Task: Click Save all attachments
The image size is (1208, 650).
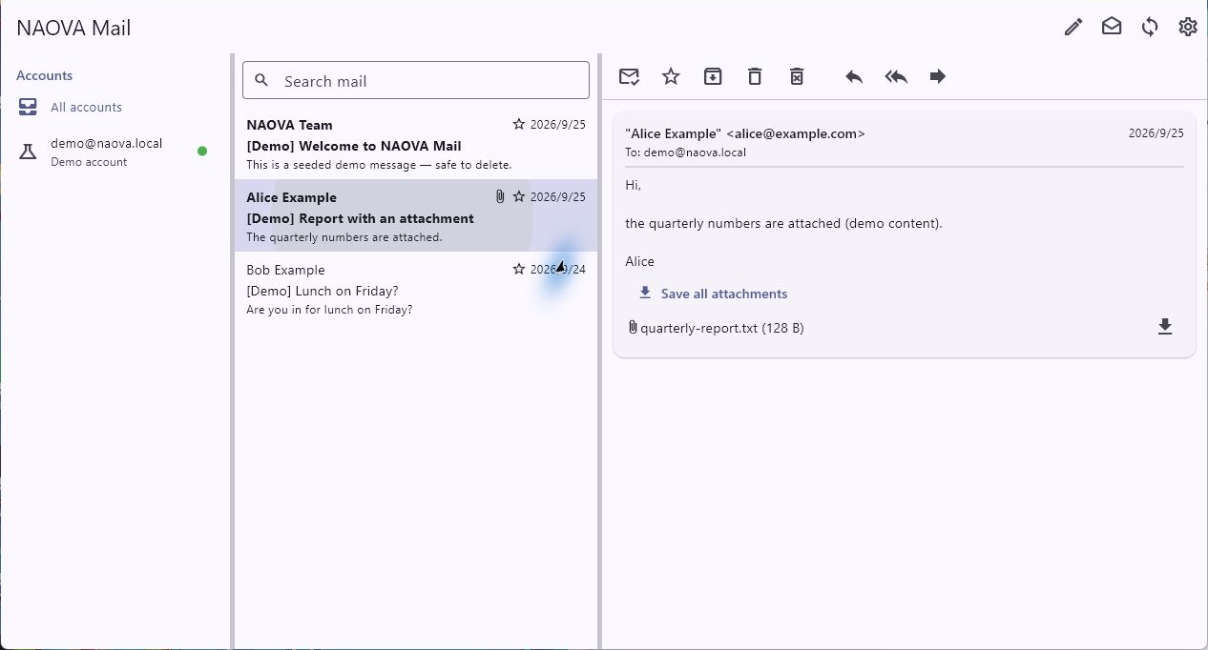Action: pos(713,294)
